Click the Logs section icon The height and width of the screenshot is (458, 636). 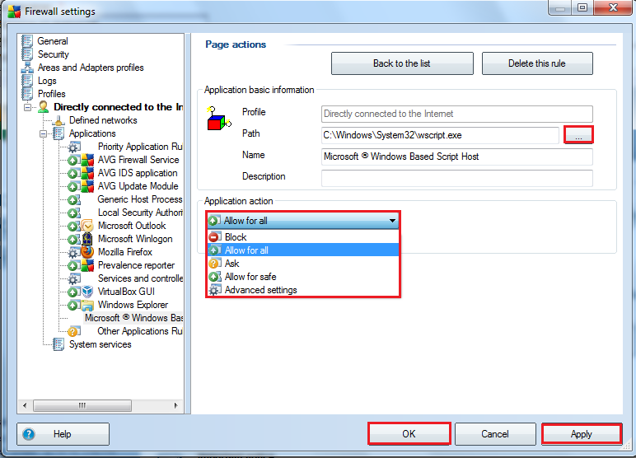point(27,81)
